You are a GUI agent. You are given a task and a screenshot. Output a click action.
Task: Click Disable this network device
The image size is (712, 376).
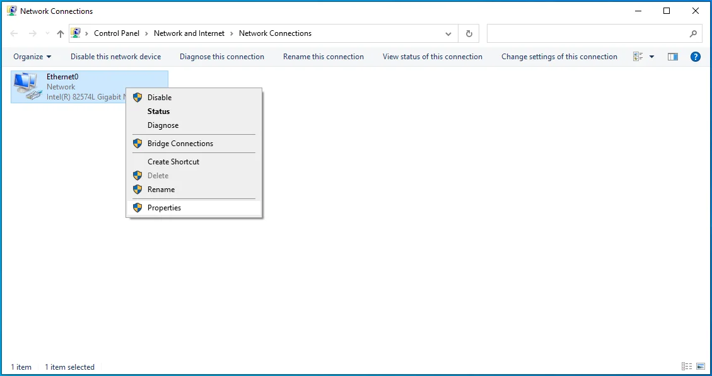116,57
